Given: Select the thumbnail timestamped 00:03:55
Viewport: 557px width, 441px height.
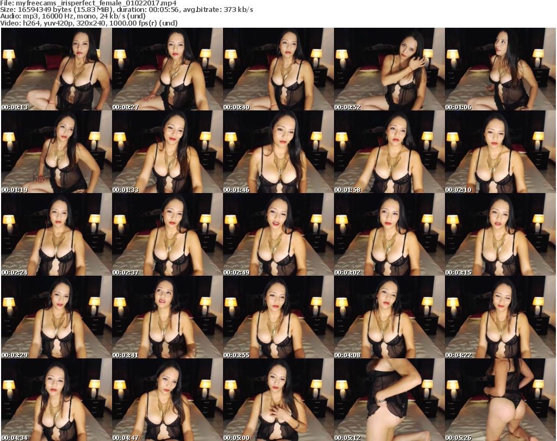Looking at the screenshot, I should [278, 317].
